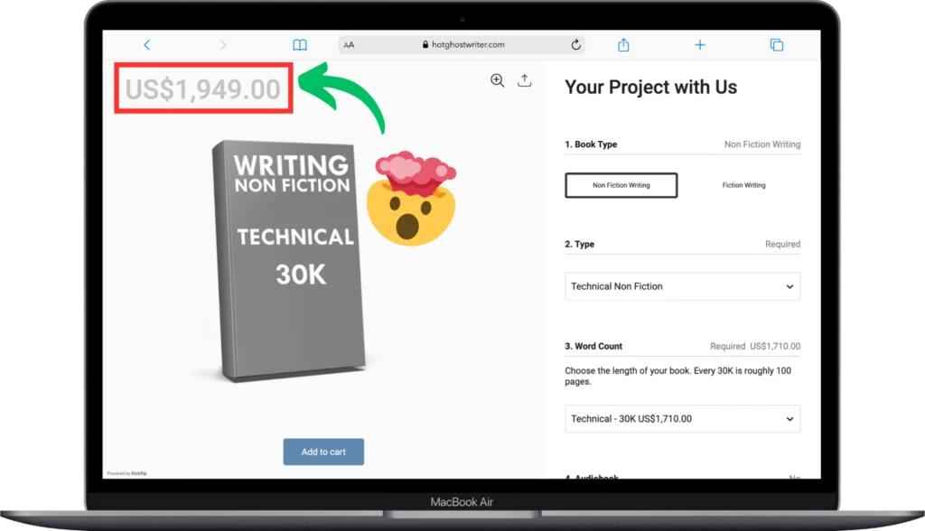925x531 pixels.
Task: Show the tabs overview icon
Action: (x=777, y=45)
